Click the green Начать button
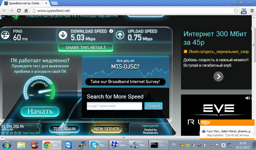The image size is (256, 150). (x=40, y=112)
